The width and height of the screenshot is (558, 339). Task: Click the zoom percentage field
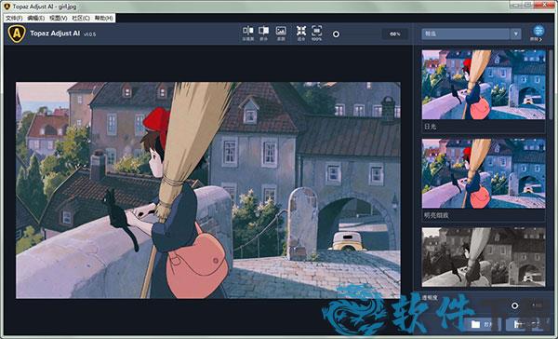tap(394, 34)
